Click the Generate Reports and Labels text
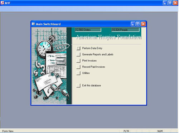The width and height of the screenshot is (179, 133). coord(98,55)
